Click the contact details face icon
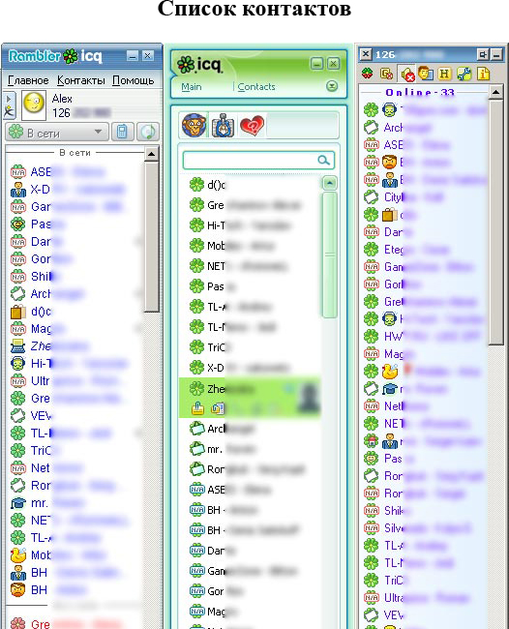Viewport: 509px width, 629px height. click(x=426, y=74)
